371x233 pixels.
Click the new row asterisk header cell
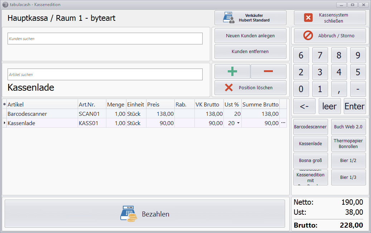(x=4, y=105)
